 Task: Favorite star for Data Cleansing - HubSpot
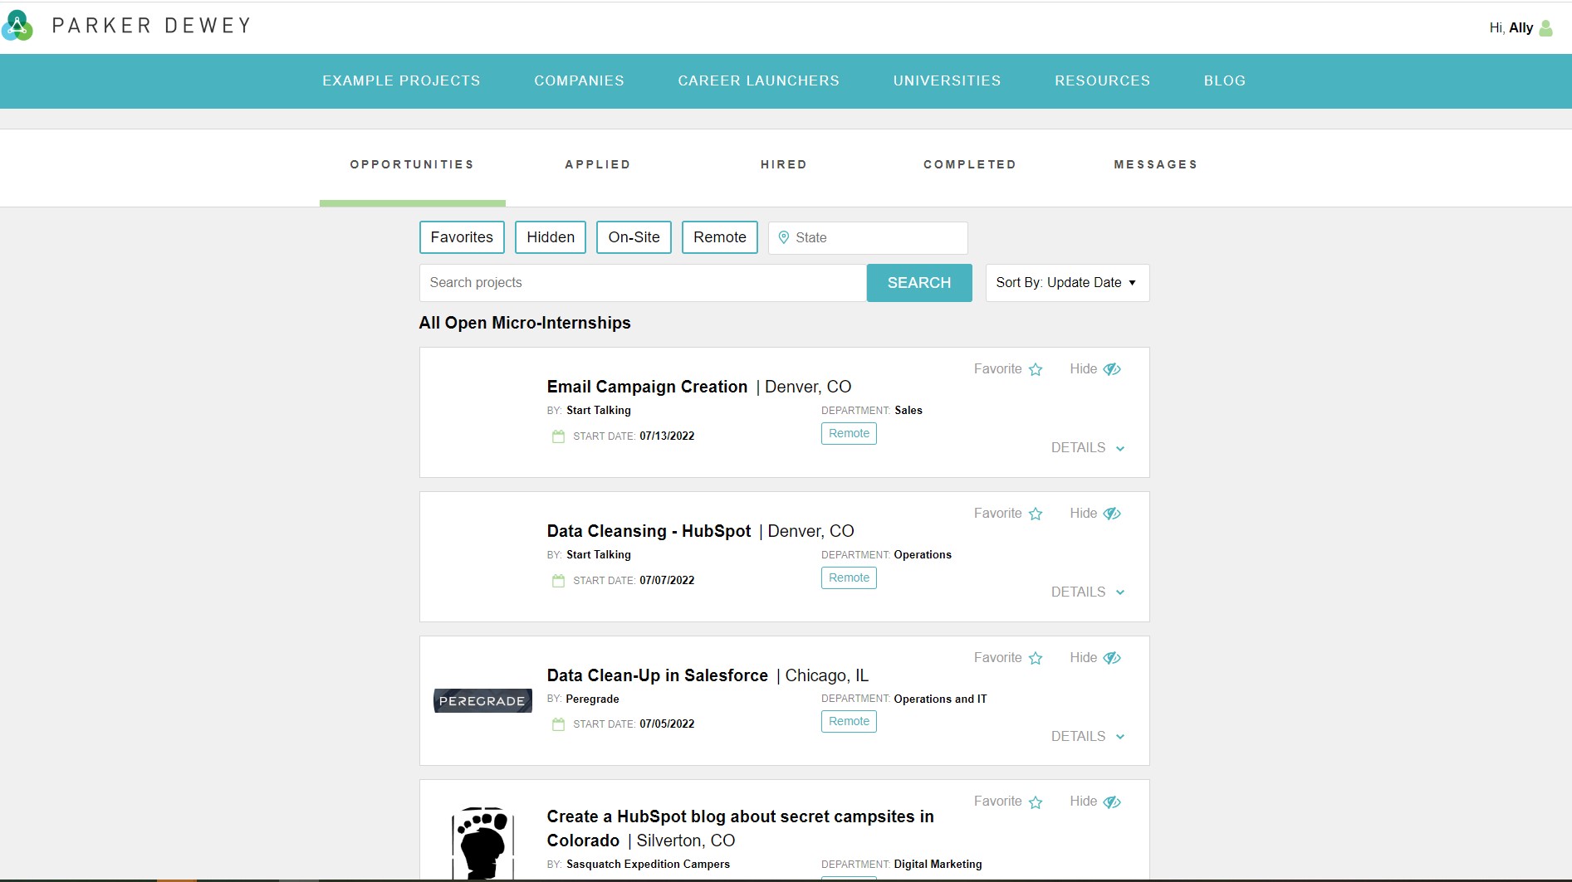click(x=1036, y=514)
